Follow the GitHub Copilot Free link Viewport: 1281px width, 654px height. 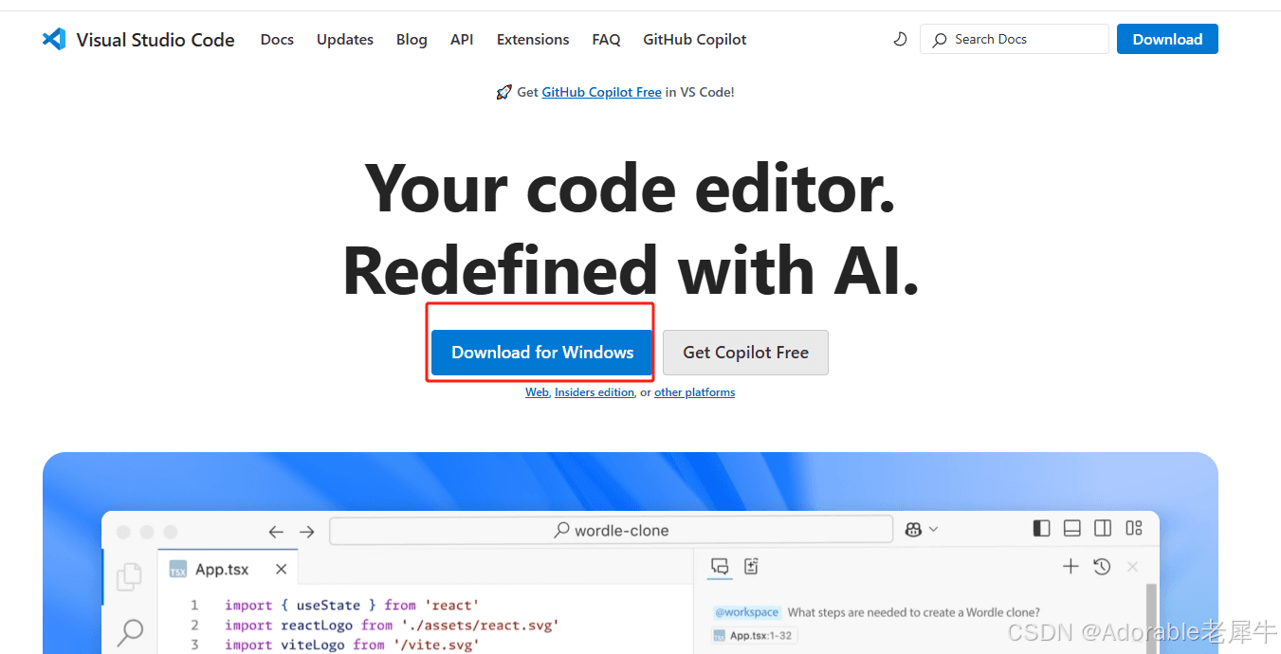tap(601, 92)
